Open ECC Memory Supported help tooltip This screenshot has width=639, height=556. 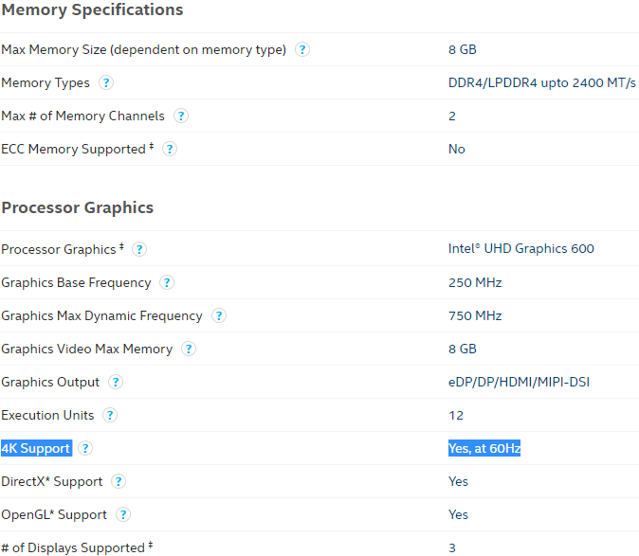[170, 149]
